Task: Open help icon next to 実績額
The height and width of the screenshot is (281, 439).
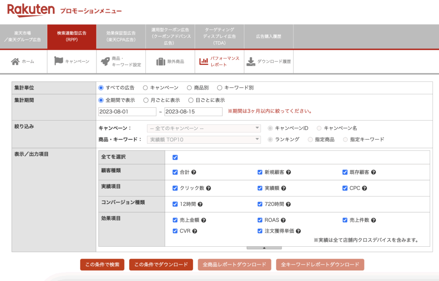Action: [284, 188]
